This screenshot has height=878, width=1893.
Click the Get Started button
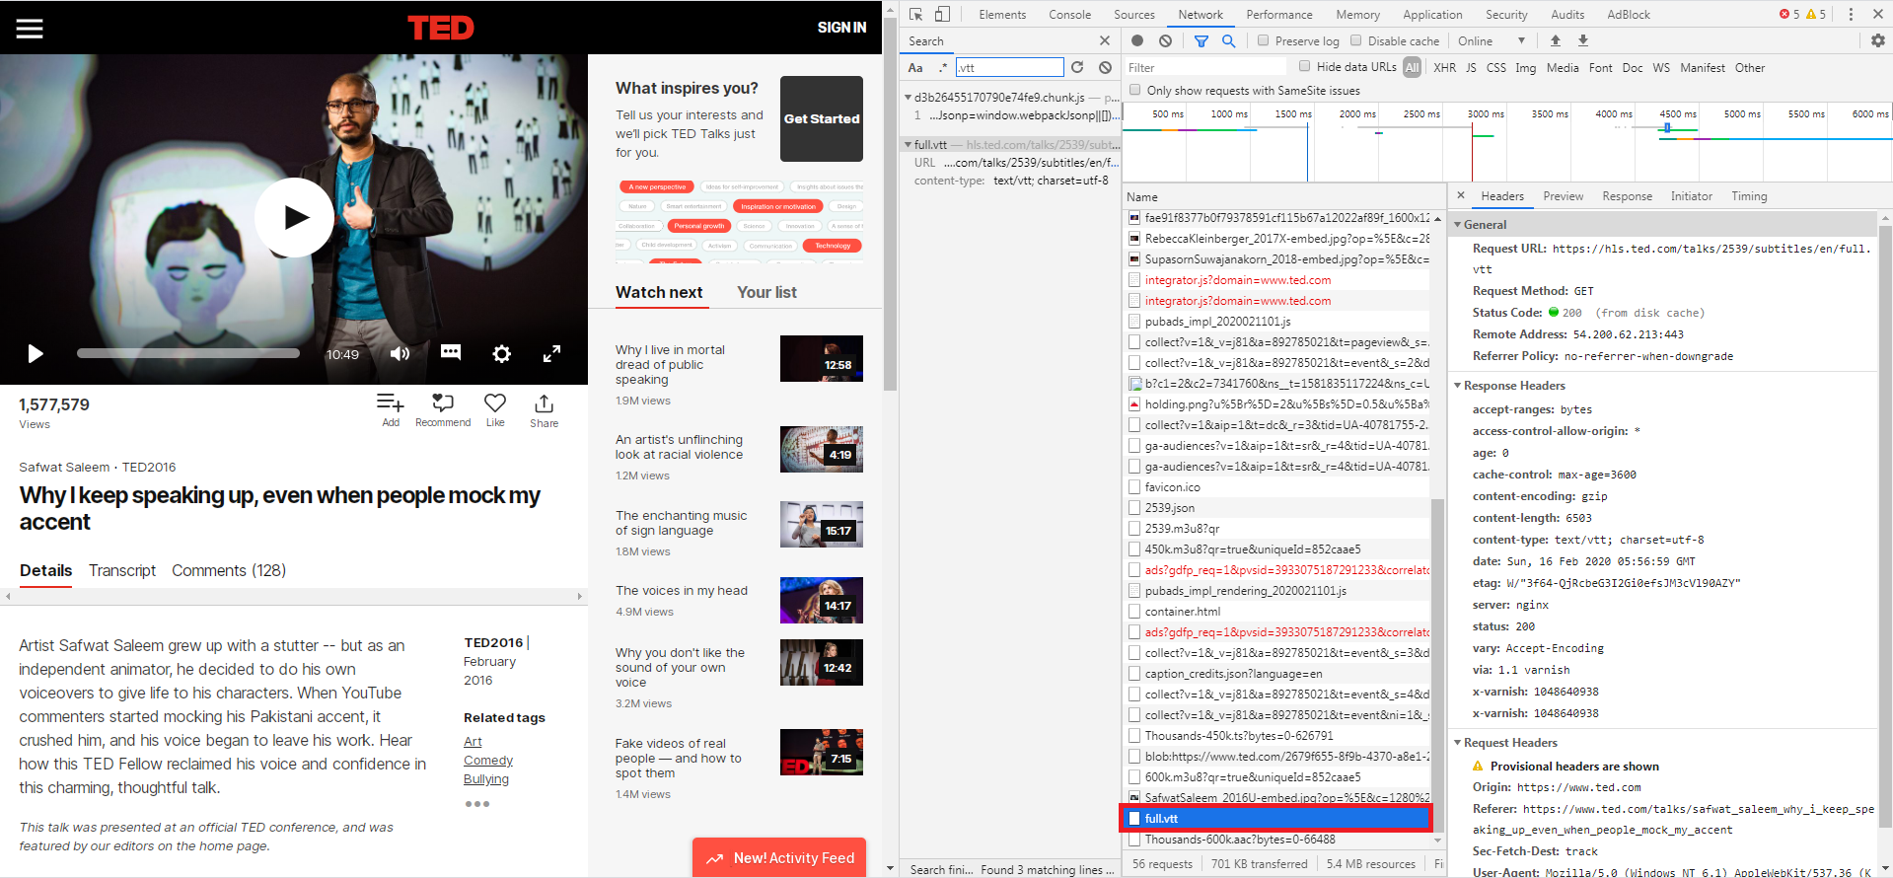pos(822,118)
